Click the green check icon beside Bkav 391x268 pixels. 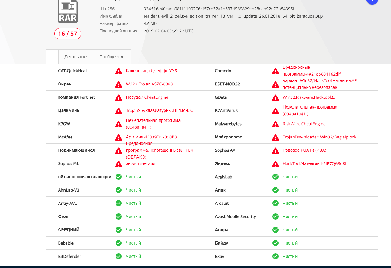pos(275,257)
